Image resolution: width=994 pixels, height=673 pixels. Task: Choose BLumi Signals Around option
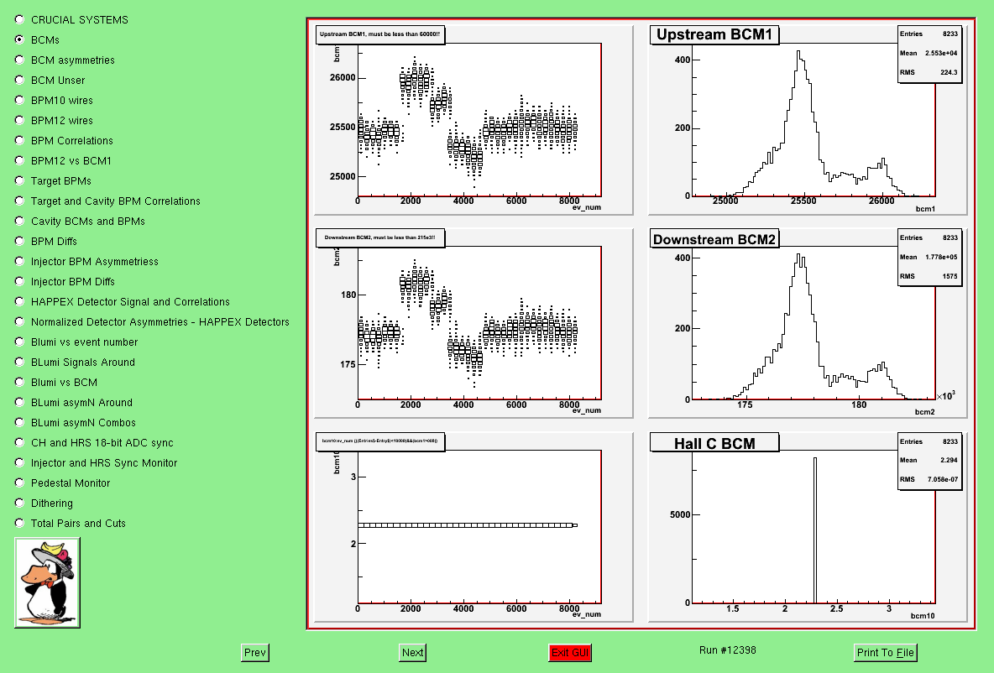(x=19, y=363)
